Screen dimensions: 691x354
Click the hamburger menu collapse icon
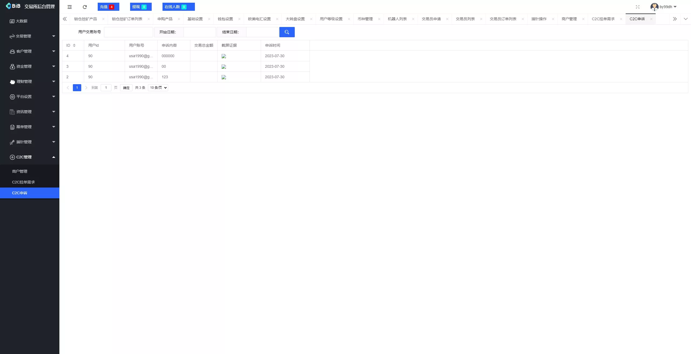coord(69,7)
